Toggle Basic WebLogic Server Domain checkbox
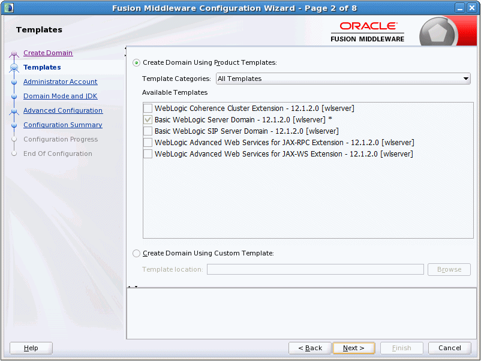 coord(148,119)
